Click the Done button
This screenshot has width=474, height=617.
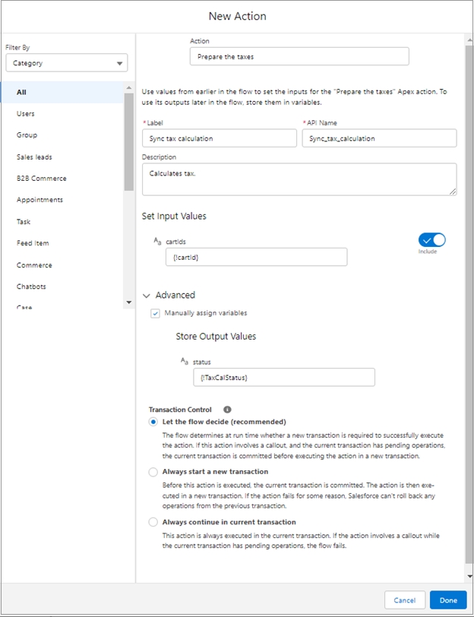pyautogui.click(x=448, y=600)
